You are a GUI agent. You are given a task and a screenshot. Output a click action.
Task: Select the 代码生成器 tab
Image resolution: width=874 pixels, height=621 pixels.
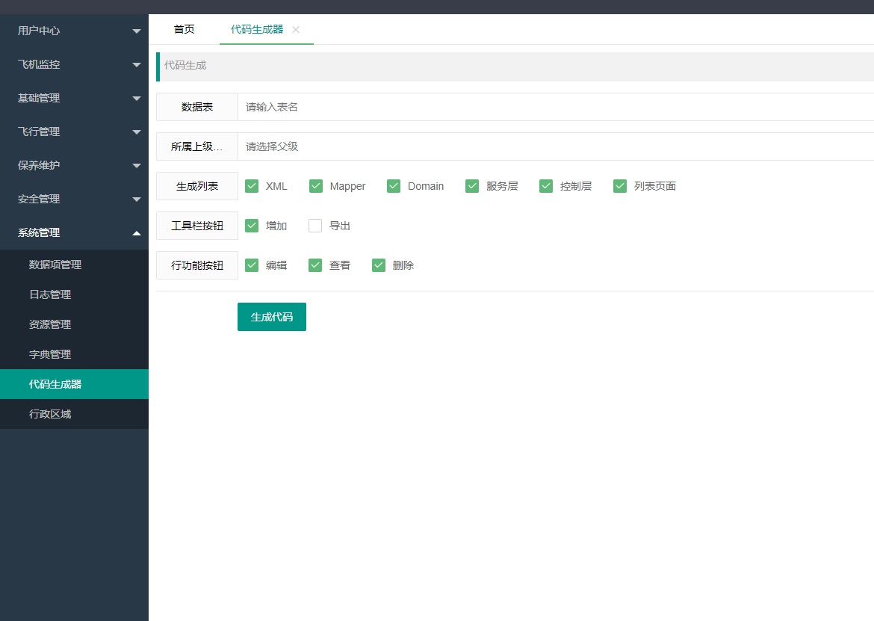(257, 30)
